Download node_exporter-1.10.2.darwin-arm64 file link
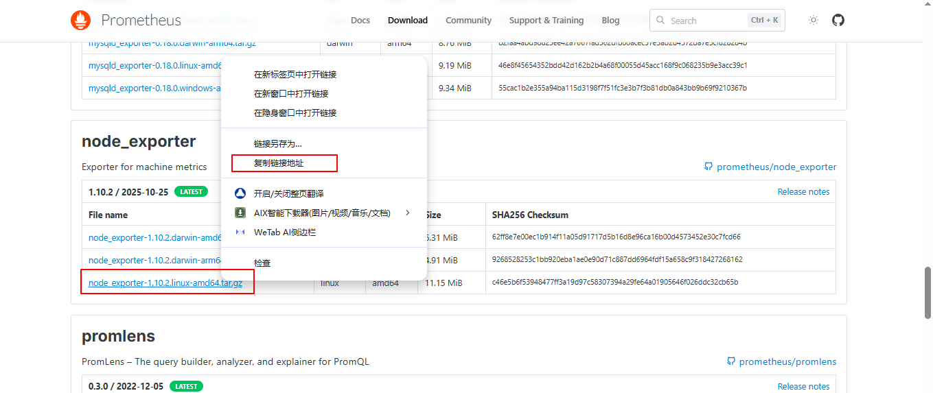Viewport: 933px width, 393px height. [154, 260]
